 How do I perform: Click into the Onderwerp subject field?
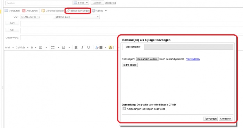[x=69, y=37]
